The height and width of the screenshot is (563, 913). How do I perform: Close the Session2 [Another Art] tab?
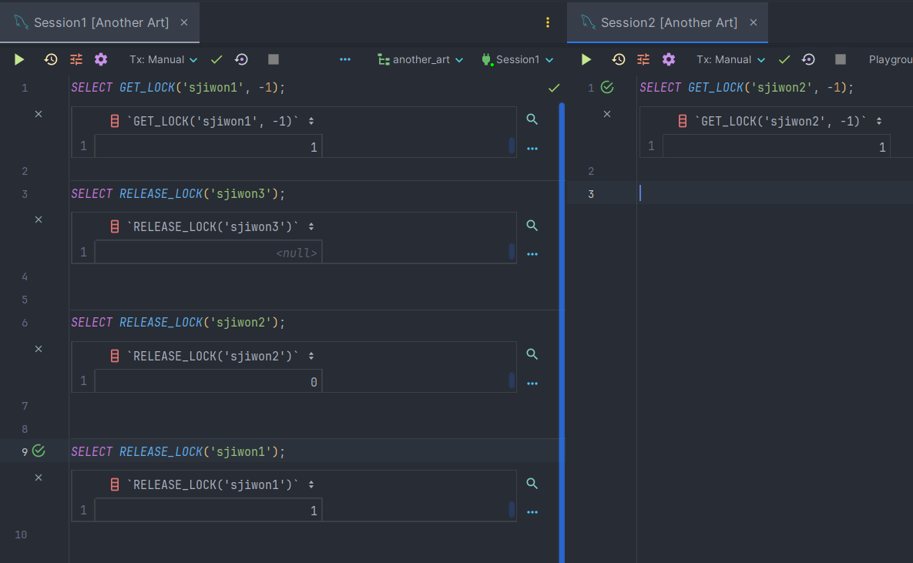(754, 22)
